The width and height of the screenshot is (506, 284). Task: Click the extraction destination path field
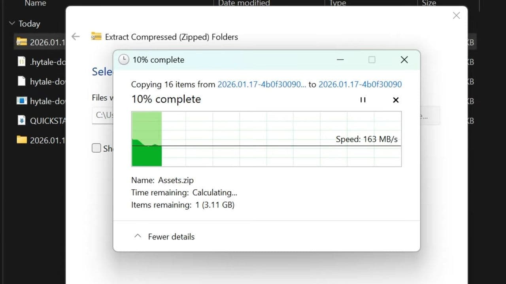point(102,116)
